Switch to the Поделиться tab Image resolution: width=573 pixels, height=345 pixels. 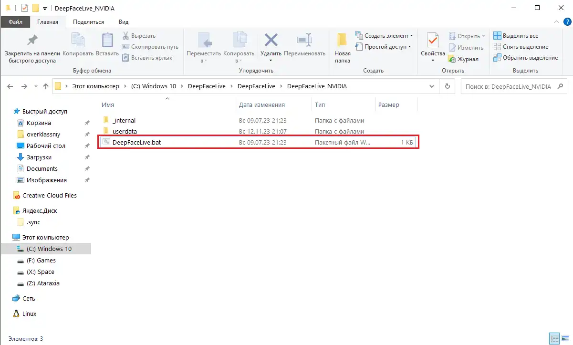tap(89, 22)
